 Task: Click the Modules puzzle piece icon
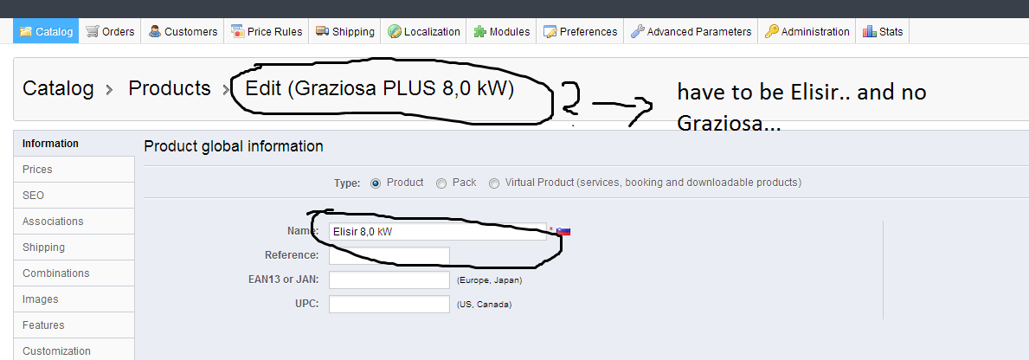[x=480, y=31]
